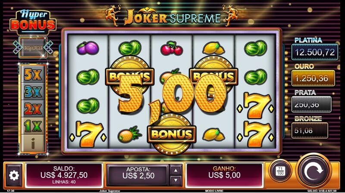
Task: Click the Ouro jackpot value 1.250,36
Action: coord(313,78)
